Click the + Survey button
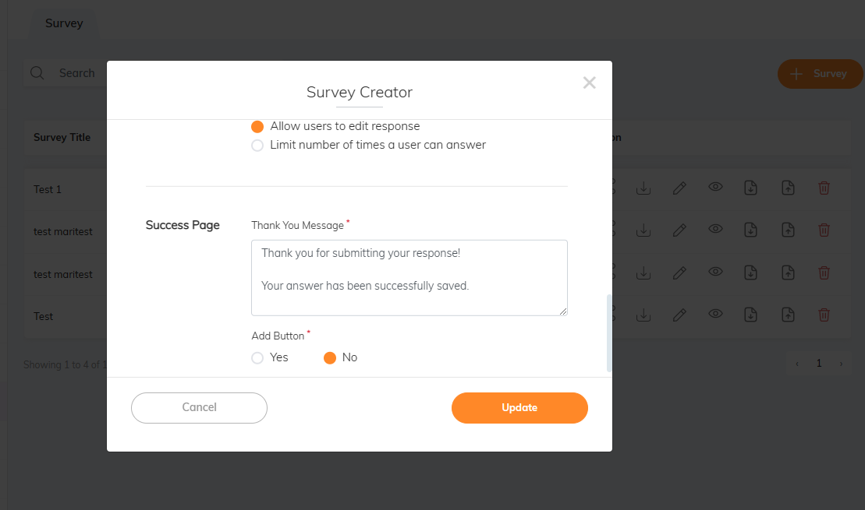 tap(821, 74)
